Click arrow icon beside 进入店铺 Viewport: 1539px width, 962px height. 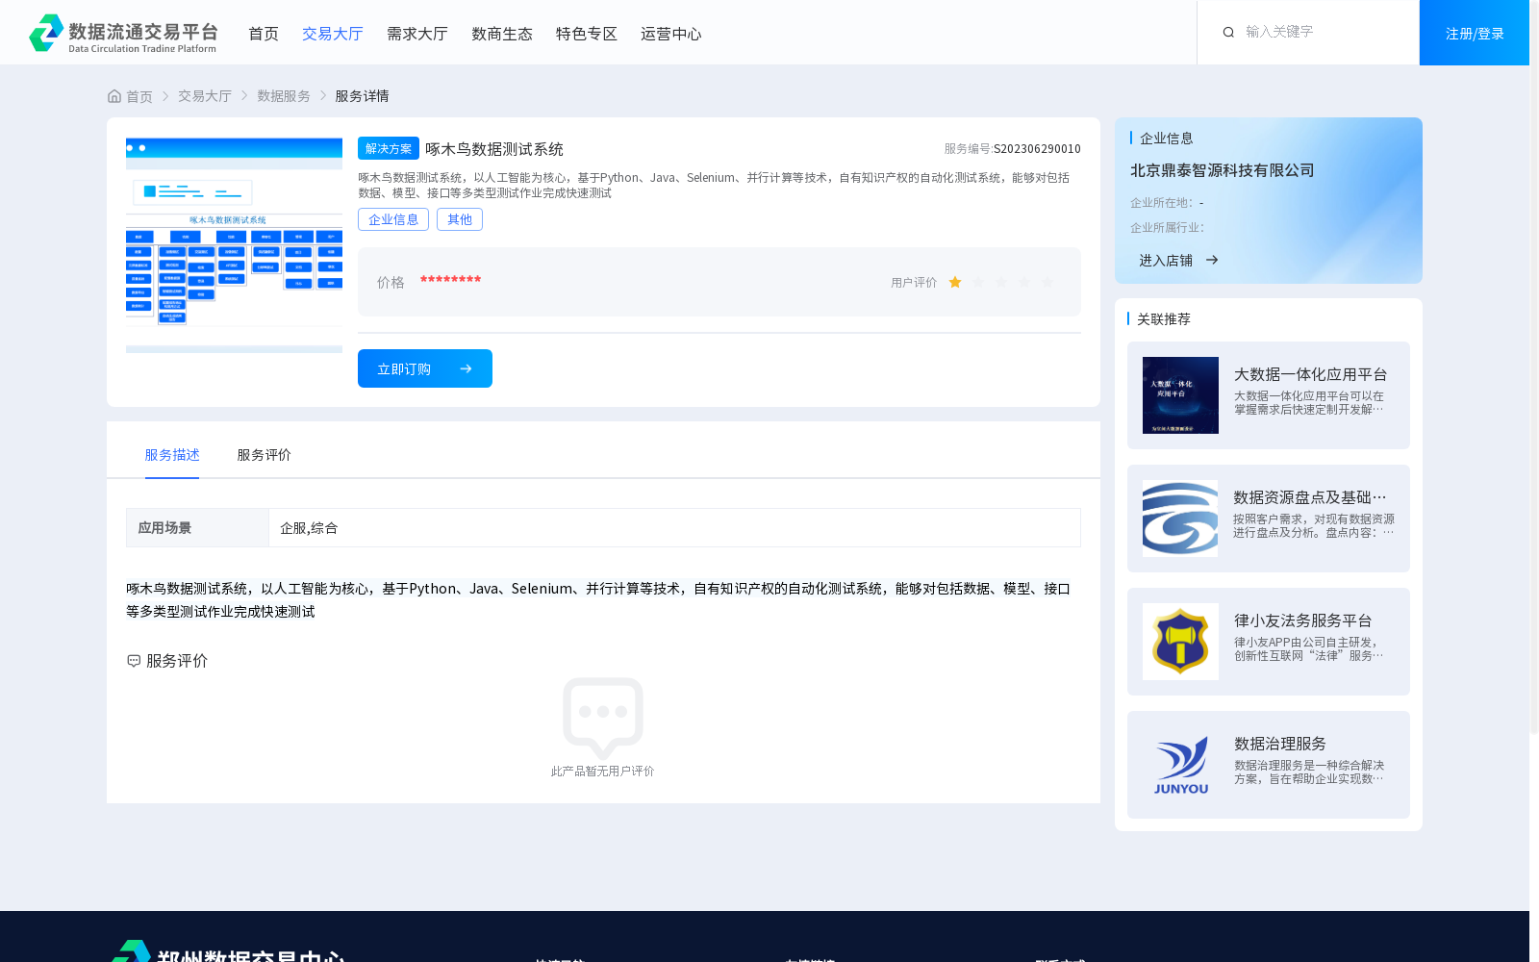(x=1212, y=260)
